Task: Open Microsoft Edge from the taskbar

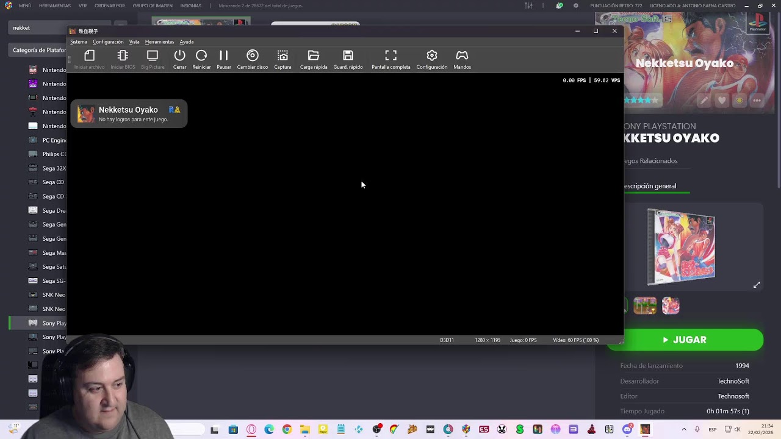Action: pos(269,429)
